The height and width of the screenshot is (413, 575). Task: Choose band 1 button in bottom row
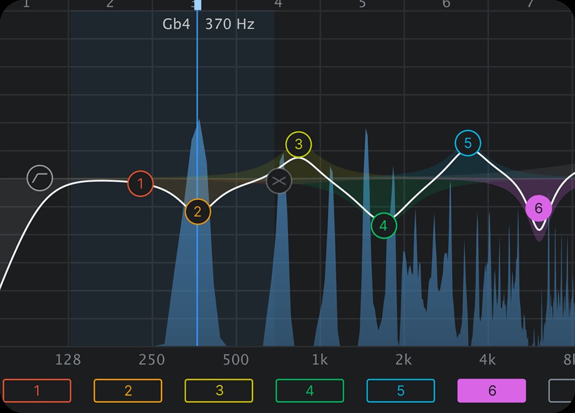(37, 391)
